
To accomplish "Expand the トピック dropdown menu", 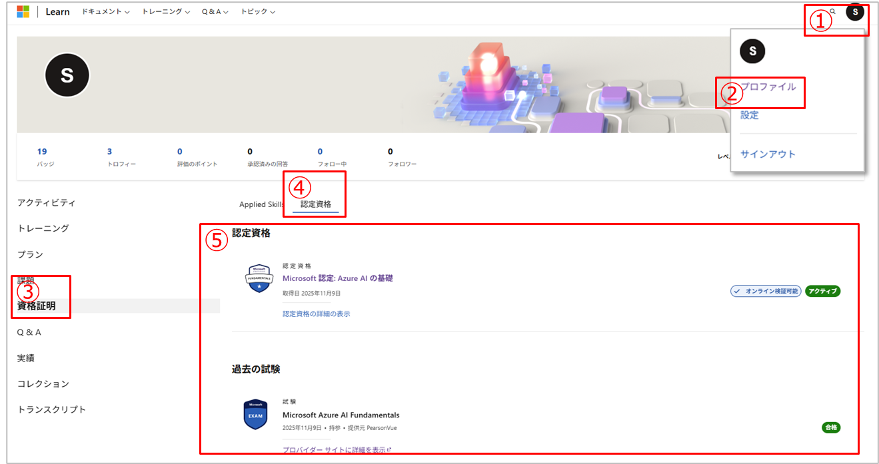I will coord(258,11).
